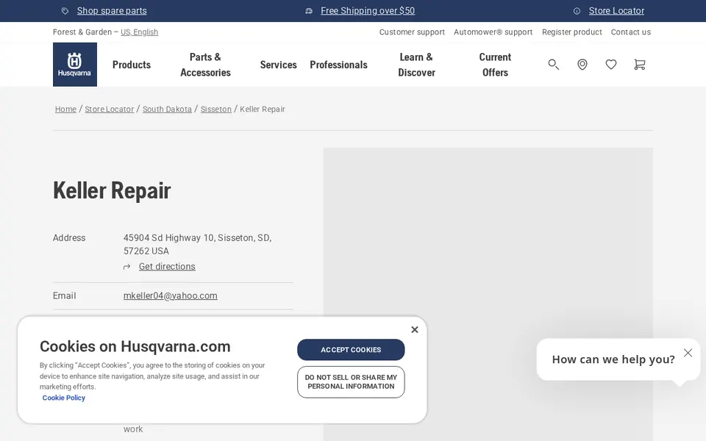Click Contact us link

(631, 32)
